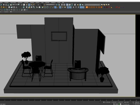Toggle the green Enabled indicator
The image size is (140, 105).
pyautogui.click(x=119, y=104)
